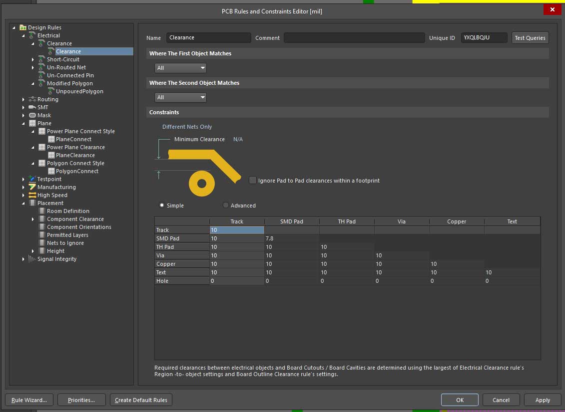Image resolution: width=565 pixels, height=412 pixels.
Task: Click the High Speed category icon
Action: click(32, 195)
